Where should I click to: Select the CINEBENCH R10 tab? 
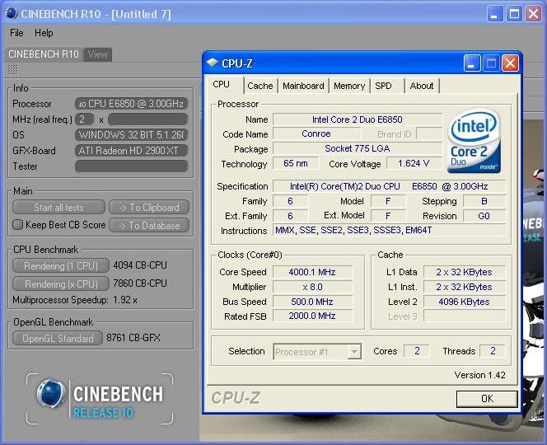[44, 54]
